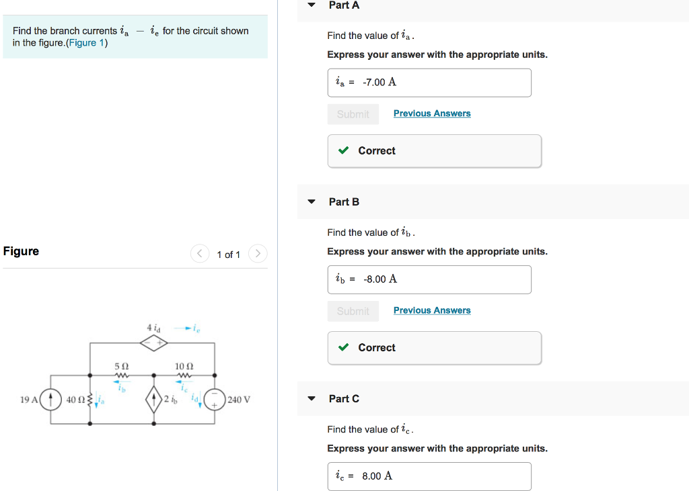Collapse the Part B section
This screenshot has height=491, width=689.
pos(311,202)
